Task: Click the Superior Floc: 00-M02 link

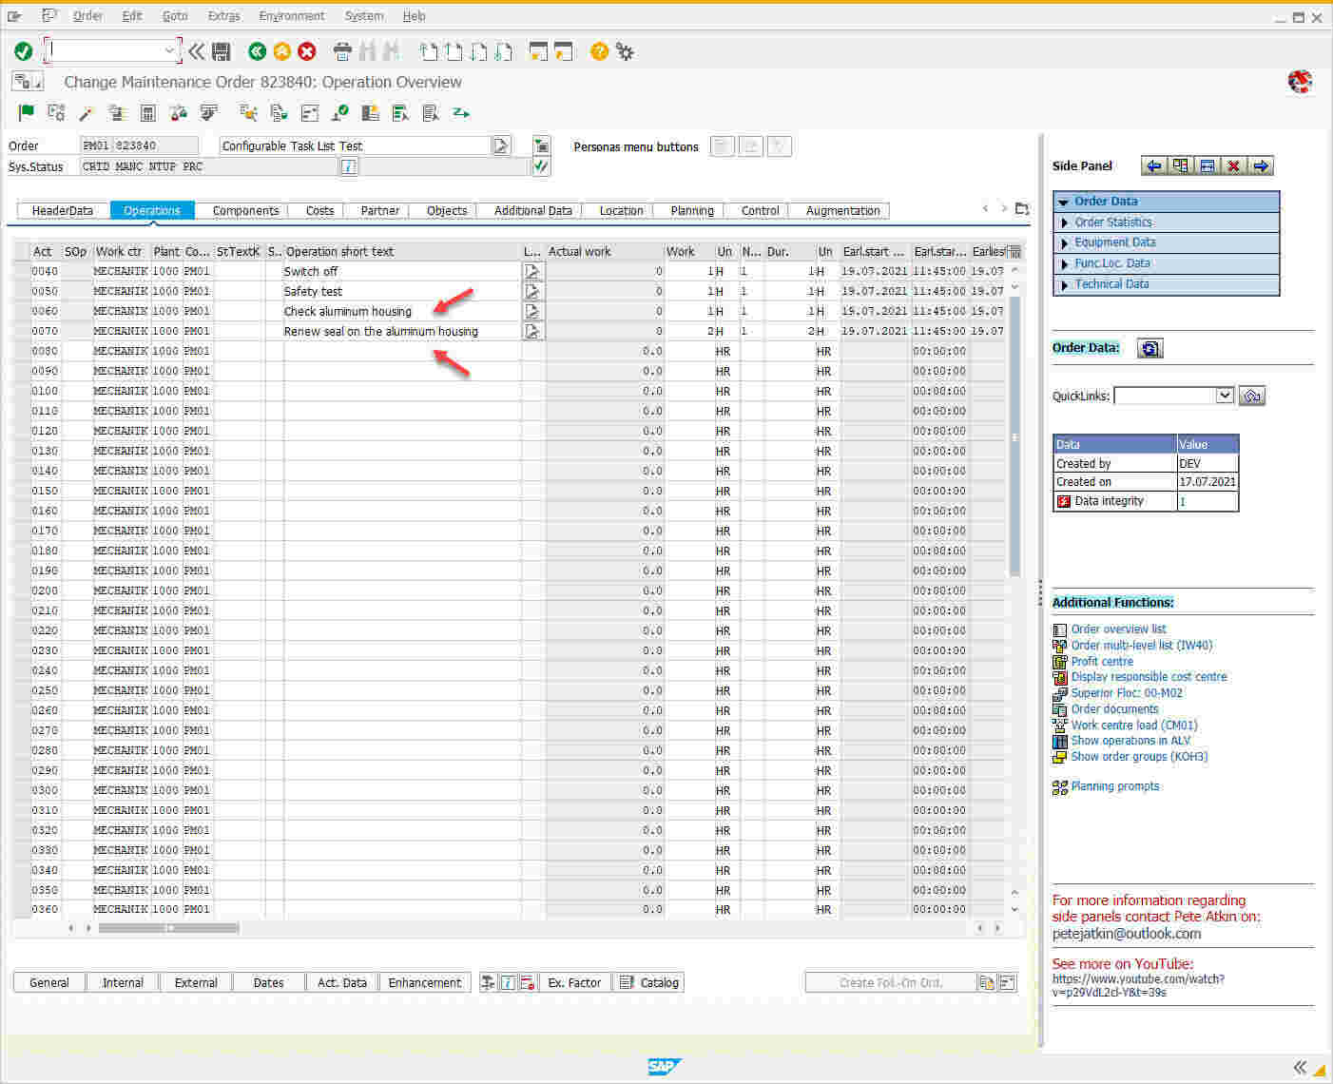Action: pos(1127,693)
